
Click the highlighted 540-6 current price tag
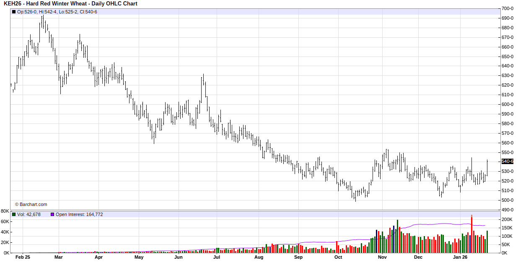click(x=508, y=162)
